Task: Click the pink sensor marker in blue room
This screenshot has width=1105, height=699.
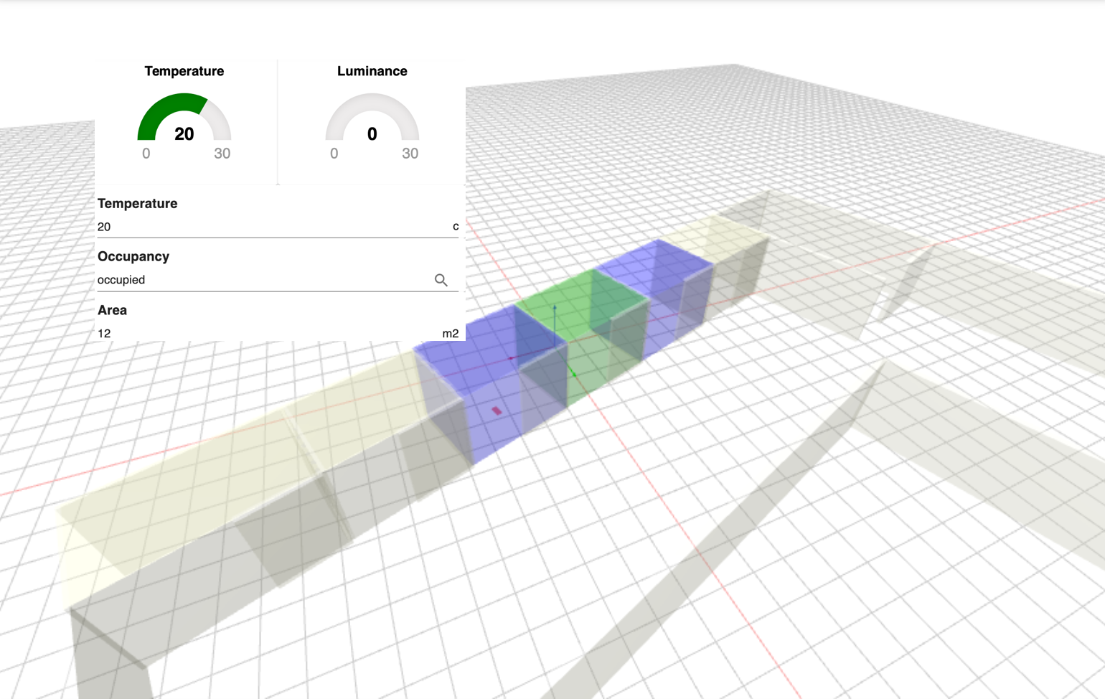Action: (497, 411)
